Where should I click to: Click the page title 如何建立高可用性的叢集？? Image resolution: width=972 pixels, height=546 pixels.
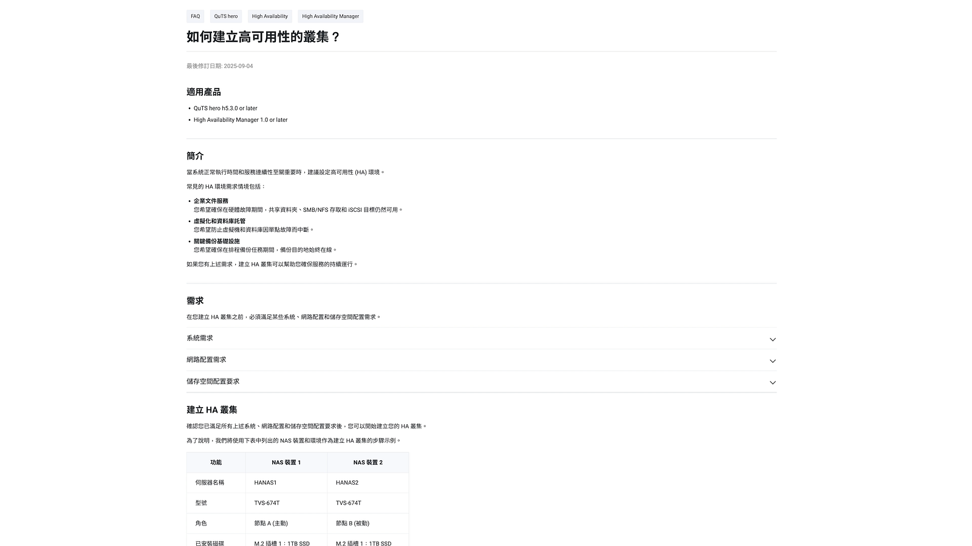[264, 37]
